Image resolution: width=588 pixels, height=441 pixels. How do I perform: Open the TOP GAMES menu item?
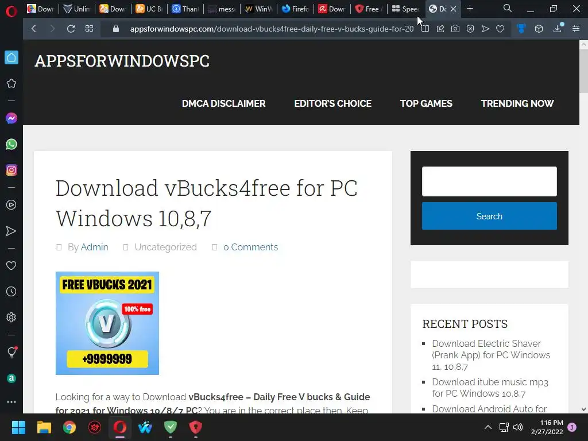click(426, 103)
